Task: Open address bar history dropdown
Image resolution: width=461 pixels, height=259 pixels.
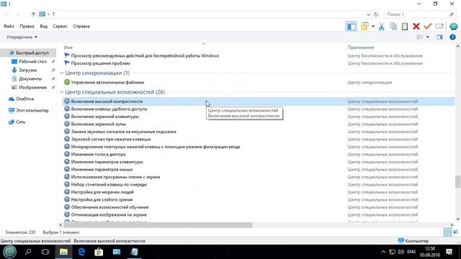Action: coord(368,14)
